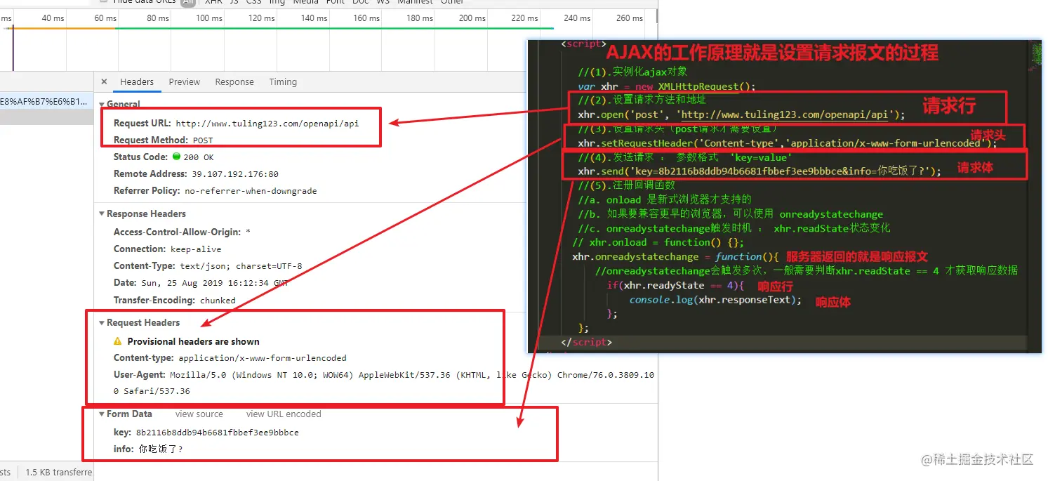Click Connection keep-alive header
Image resolution: width=1048 pixels, height=481 pixels.
pyautogui.click(x=167, y=249)
